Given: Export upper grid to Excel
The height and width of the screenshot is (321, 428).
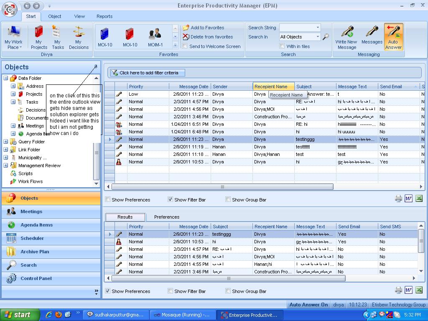Looking at the screenshot, I should 419,199.
